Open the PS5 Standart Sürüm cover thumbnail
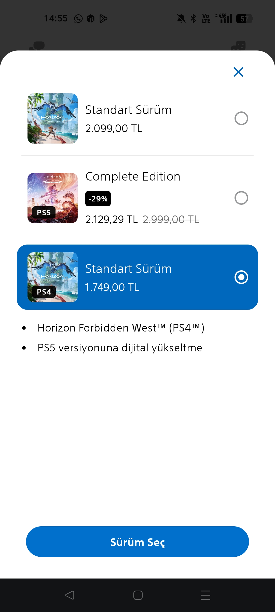Viewport: 275px width, 612px height. coord(52,118)
